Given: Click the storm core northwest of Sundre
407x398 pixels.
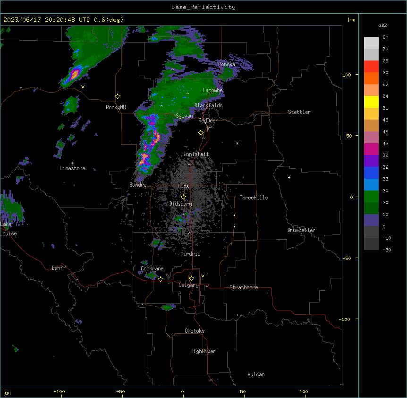Looking at the screenshot, I should pos(144,159).
